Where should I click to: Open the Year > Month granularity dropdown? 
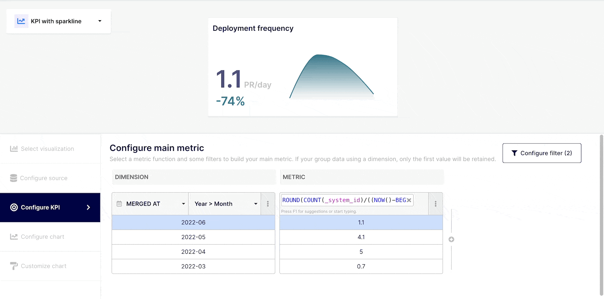(255, 204)
